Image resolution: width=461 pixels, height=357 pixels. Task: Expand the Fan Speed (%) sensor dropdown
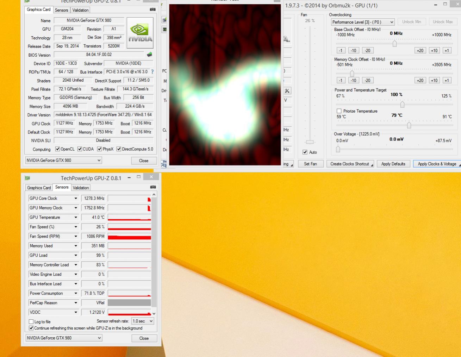point(76,227)
